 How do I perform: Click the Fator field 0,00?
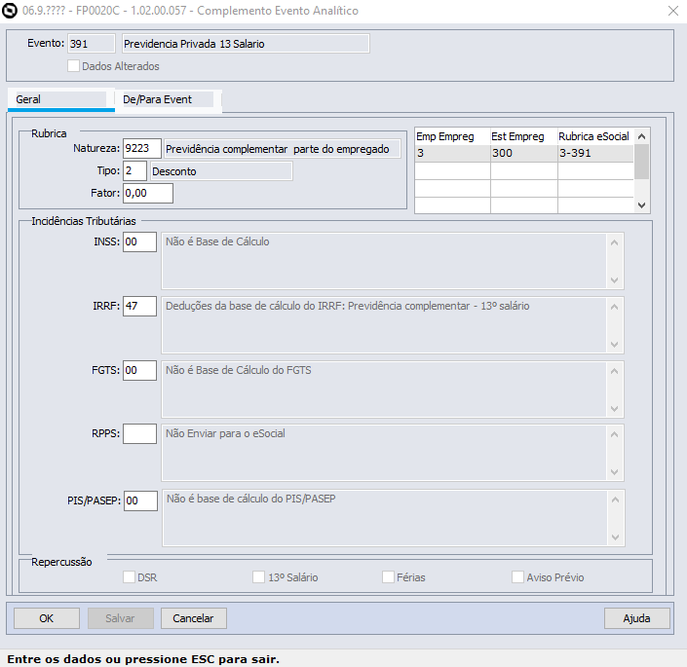point(148,193)
